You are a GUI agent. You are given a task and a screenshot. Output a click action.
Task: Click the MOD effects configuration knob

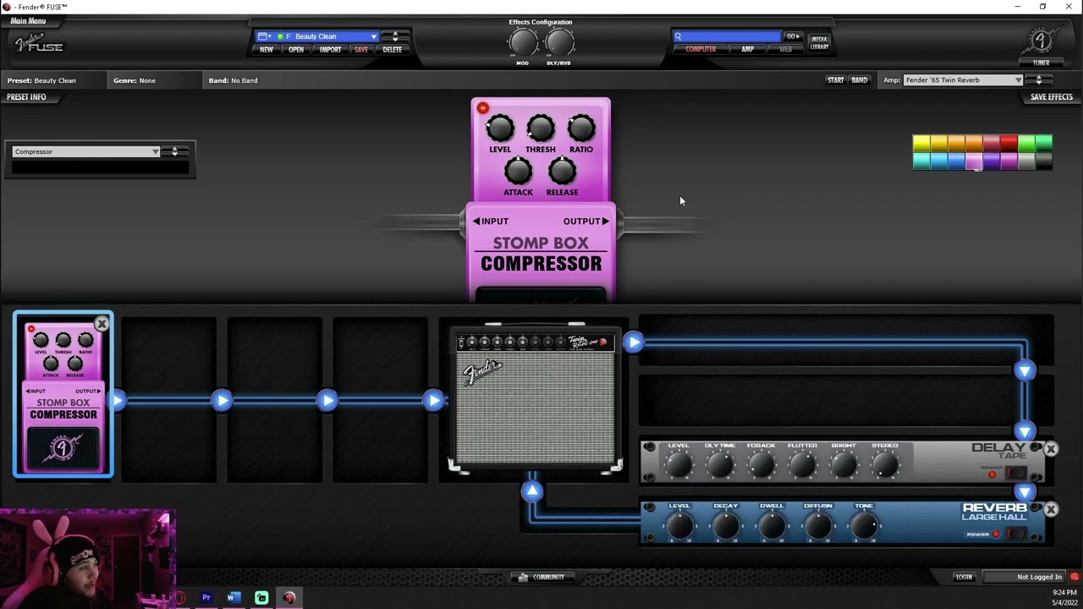point(523,42)
